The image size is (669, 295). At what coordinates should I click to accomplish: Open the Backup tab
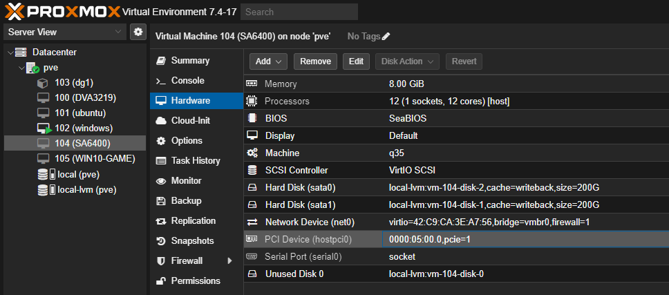click(x=196, y=201)
